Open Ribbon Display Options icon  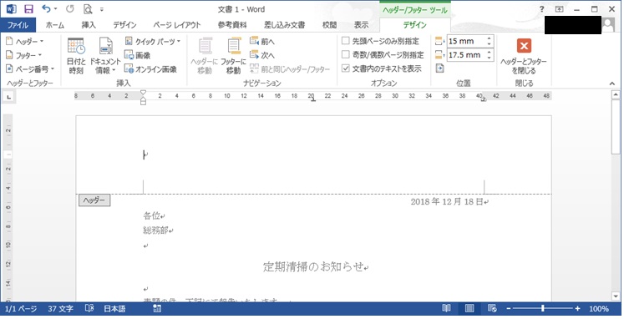click(x=559, y=9)
